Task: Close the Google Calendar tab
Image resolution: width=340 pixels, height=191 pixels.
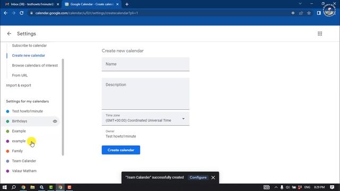Action: pos(117,4)
